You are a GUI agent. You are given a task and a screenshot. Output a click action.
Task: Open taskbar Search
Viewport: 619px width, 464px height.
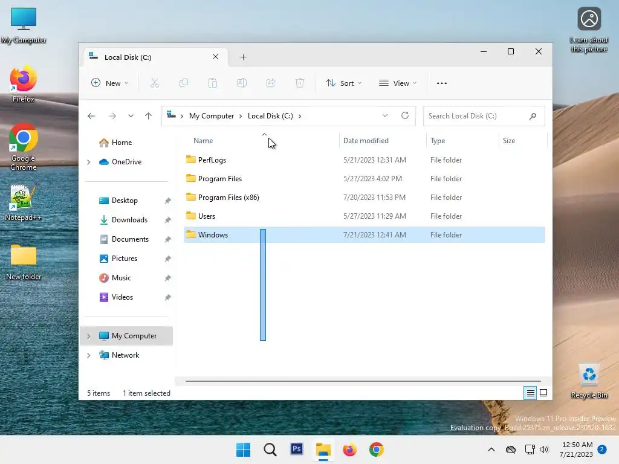(270, 449)
